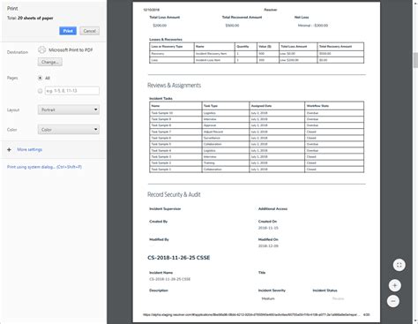
Task: Select the custom page range radio button
Action: pos(41,91)
